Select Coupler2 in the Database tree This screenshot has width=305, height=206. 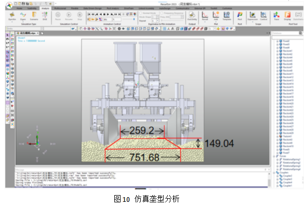pyautogui.click(x=287, y=176)
